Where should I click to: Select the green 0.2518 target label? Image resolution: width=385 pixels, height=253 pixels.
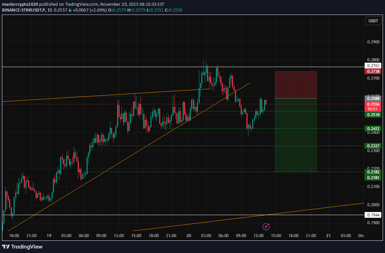373,115
